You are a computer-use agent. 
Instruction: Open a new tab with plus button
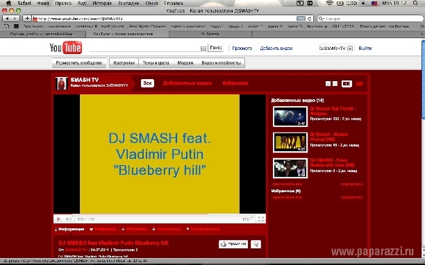point(422,34)
